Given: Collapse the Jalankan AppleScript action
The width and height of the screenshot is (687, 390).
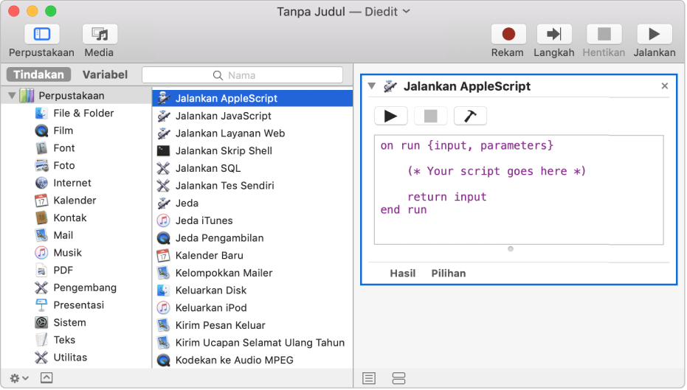Looking at the screenshot, I should pyautogui.click(x=372, y=86).
